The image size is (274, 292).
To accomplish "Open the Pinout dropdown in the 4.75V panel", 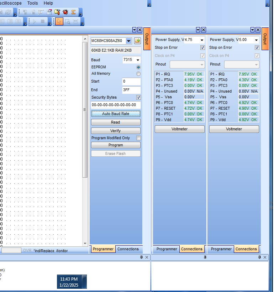I will tap(187, 64).
